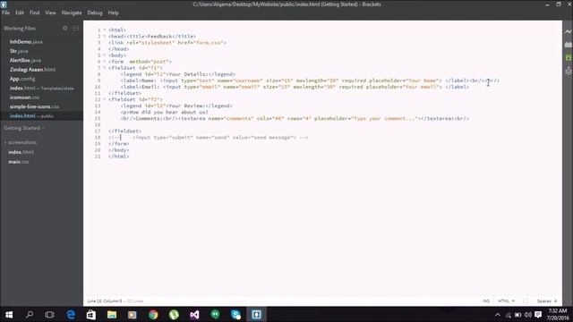Click the battery status tray icon
Viewport: 573px width, 322px height.
[517, 315]
